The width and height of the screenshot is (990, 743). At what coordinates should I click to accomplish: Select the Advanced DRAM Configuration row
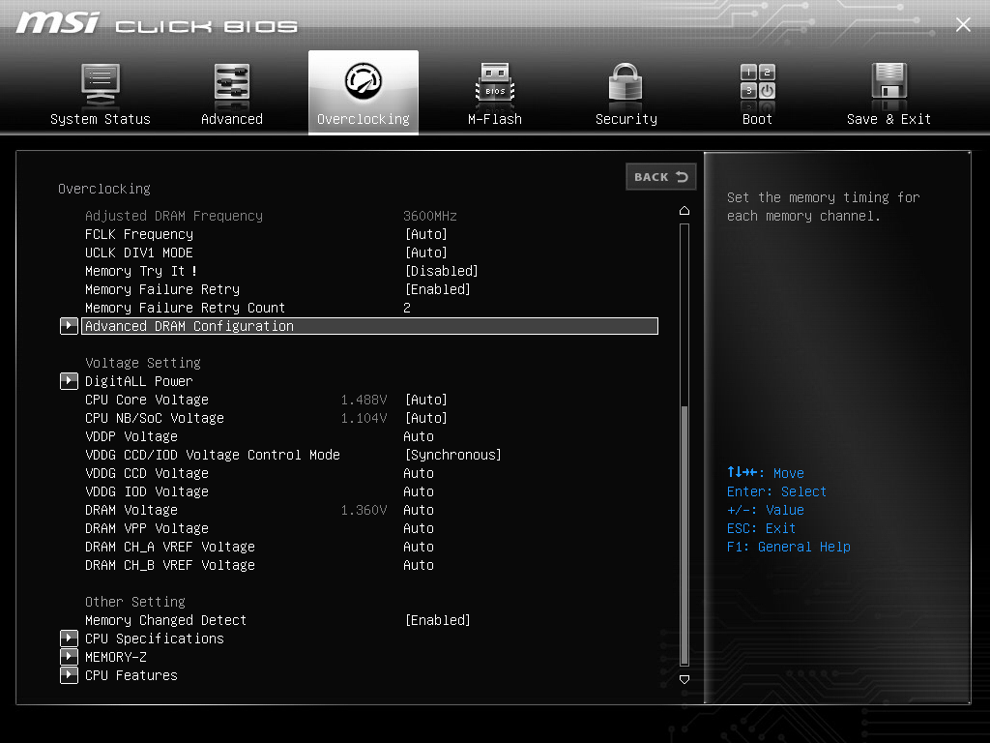coord(369,326)
